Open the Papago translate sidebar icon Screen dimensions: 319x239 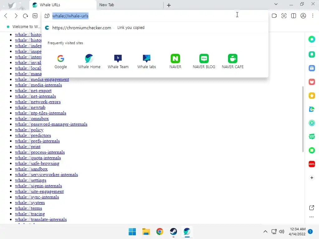tap(312, 109)
